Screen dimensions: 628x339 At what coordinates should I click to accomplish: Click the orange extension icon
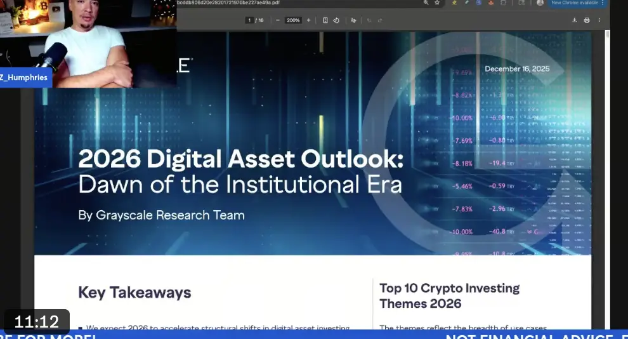pyautogui.click(x=490, y=3)
